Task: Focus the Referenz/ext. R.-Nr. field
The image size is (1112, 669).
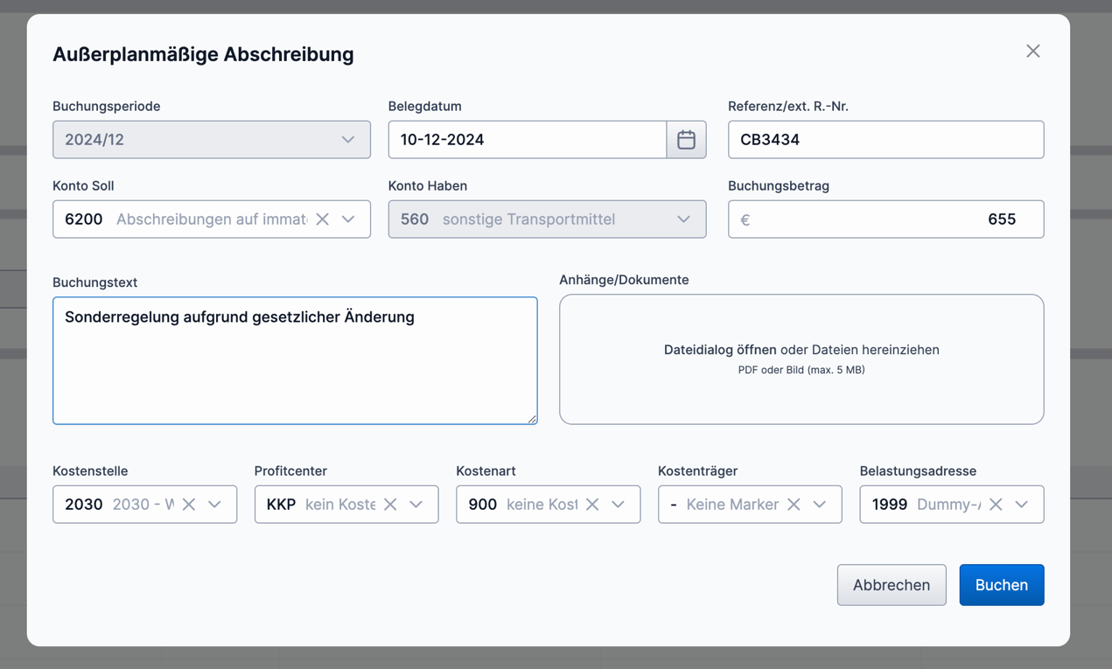Action: coord(885,140)
